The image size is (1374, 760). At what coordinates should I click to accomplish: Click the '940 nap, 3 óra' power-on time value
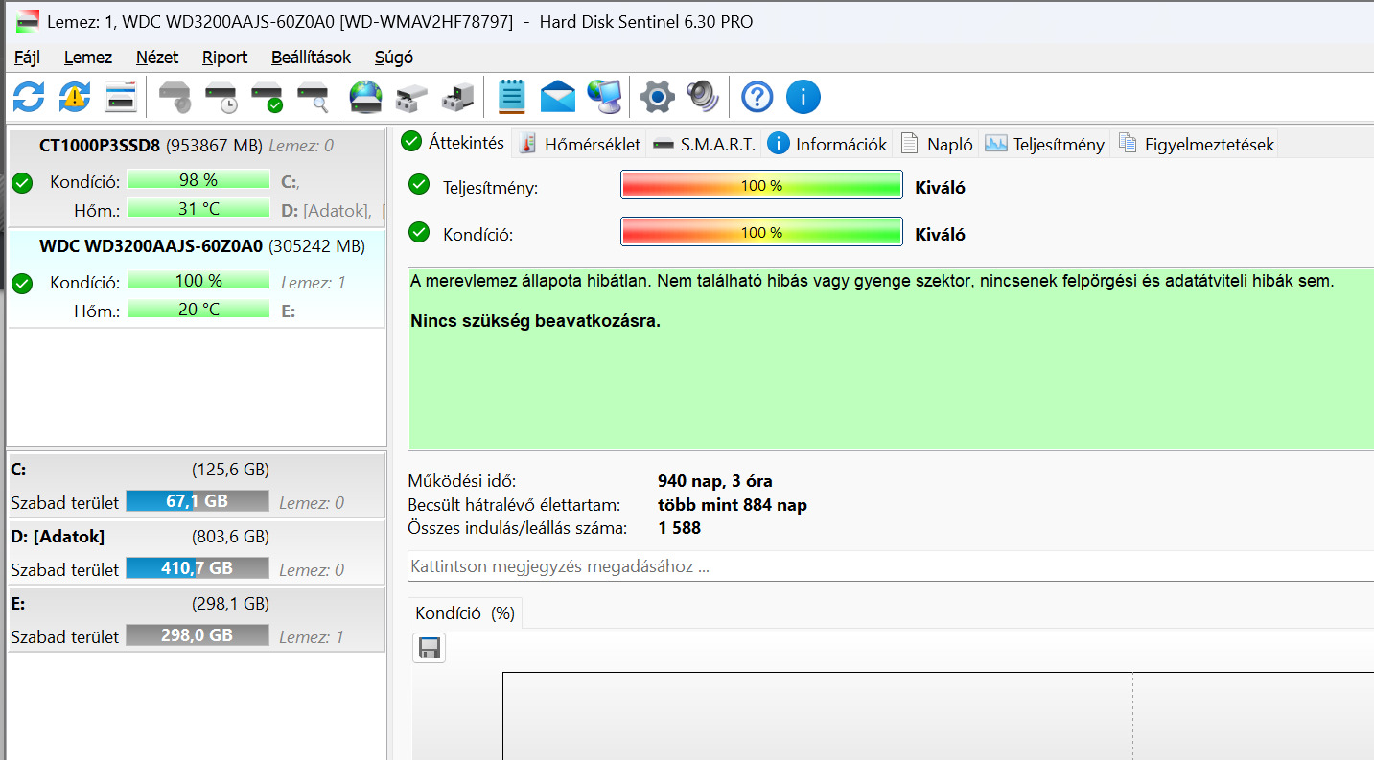coord(715,481)
